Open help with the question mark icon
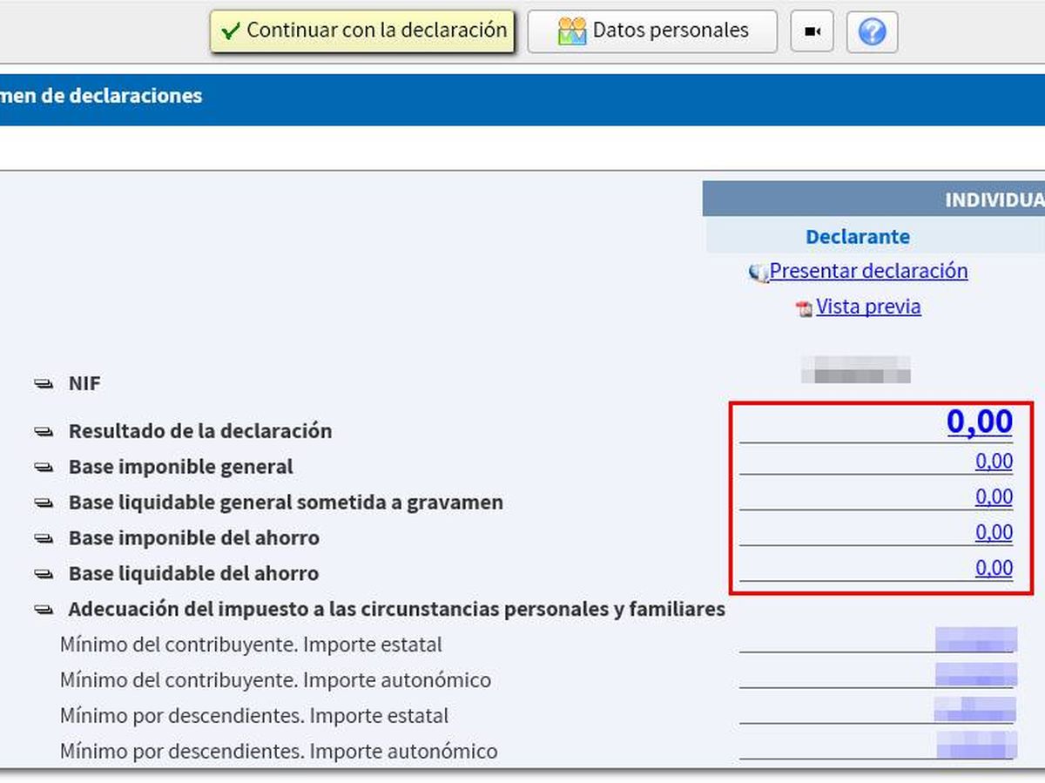The image size is (1045, 783). click(872, 31)
